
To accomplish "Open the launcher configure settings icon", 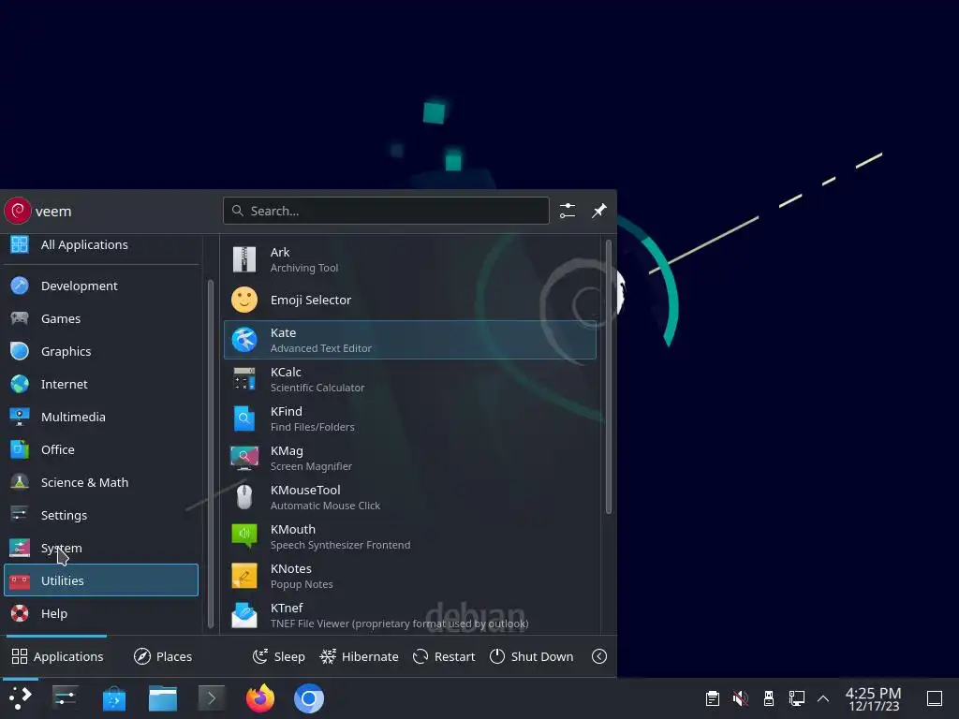I will tap(568, 211).
